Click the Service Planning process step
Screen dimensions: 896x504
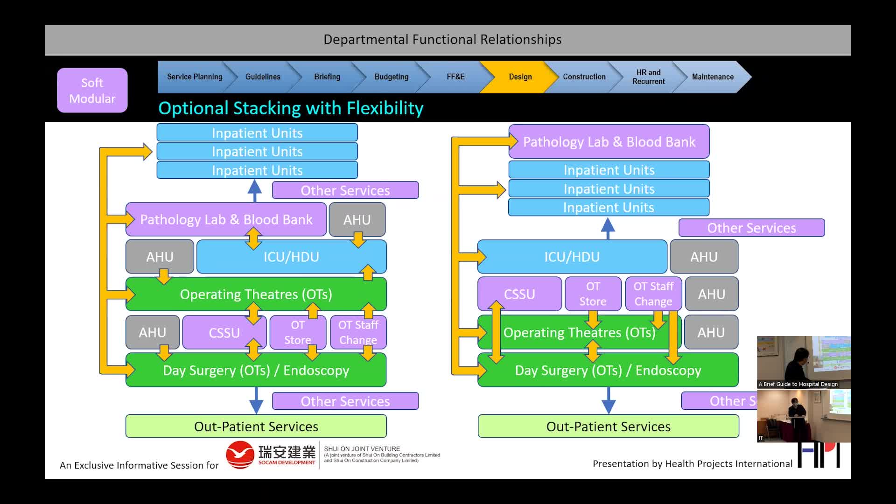click(x=194, y=77)
